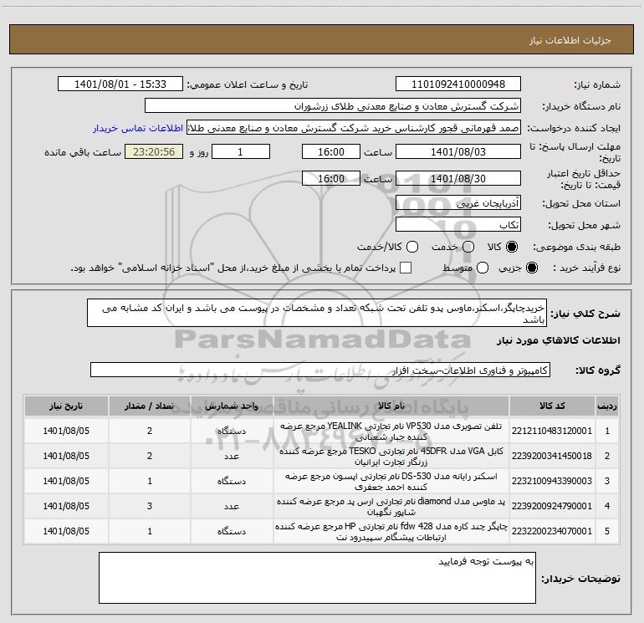Click the TESKO VGA cable item name
The image size is (644, 623).
click(391, 457)
